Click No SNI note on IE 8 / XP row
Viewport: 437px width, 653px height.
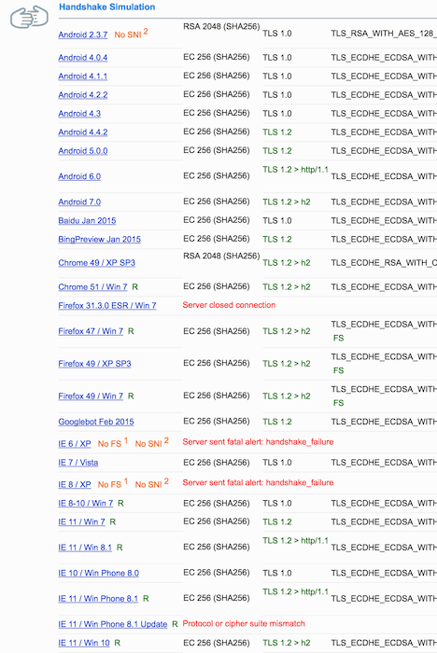(152, 484)
